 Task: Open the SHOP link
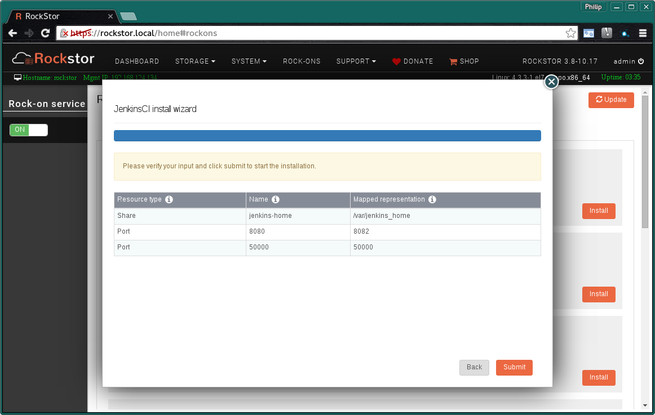click(x=464, y=61)
